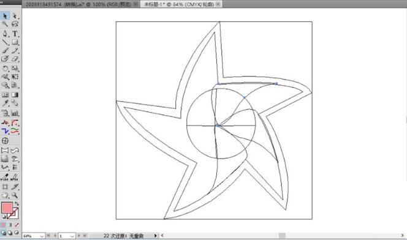Viewport: 407px width, 240px height.
Task: Open the artboard number dropdown
Action: tap(72, 236)
